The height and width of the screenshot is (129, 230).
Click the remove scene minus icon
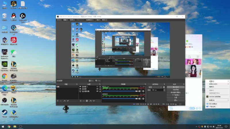point(61,101)
